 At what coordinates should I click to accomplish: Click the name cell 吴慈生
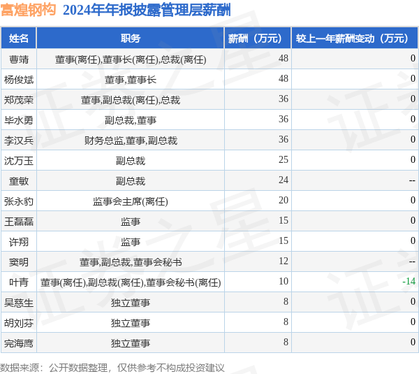(x=19, y=303)
